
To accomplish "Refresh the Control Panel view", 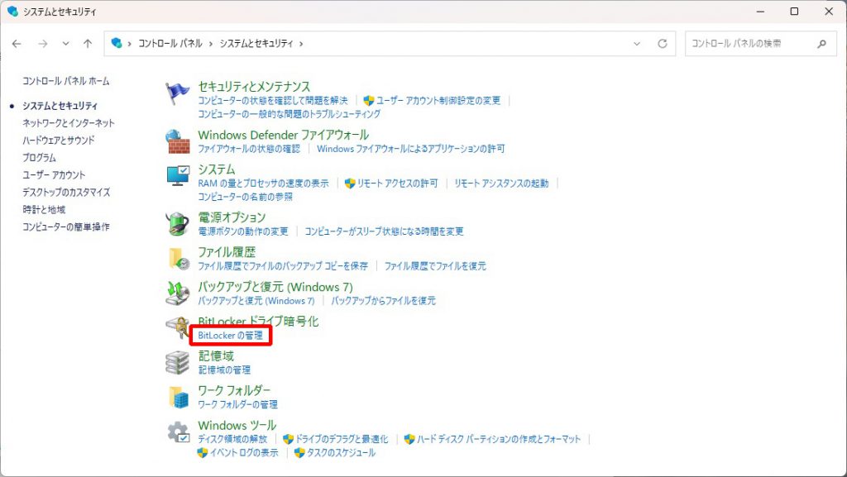I will coord(663,44).
